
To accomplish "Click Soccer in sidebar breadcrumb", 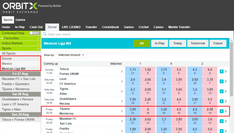I will 21,59.
